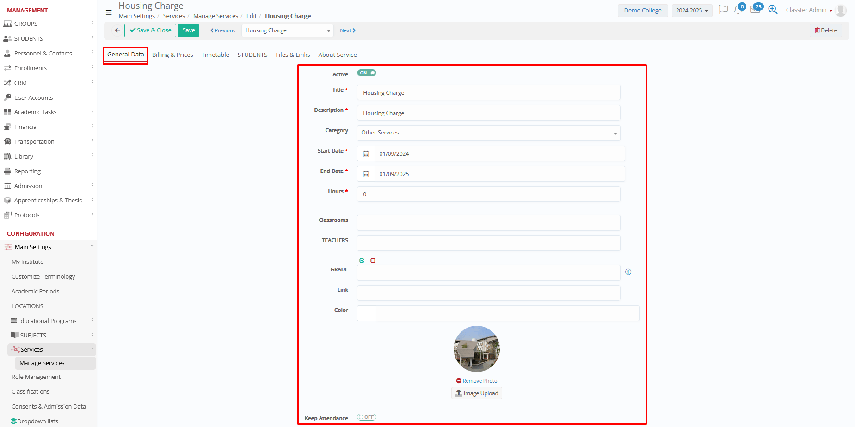Open the Start Date calendar picker
Screen dimensions: 855x427
point(366,154)
